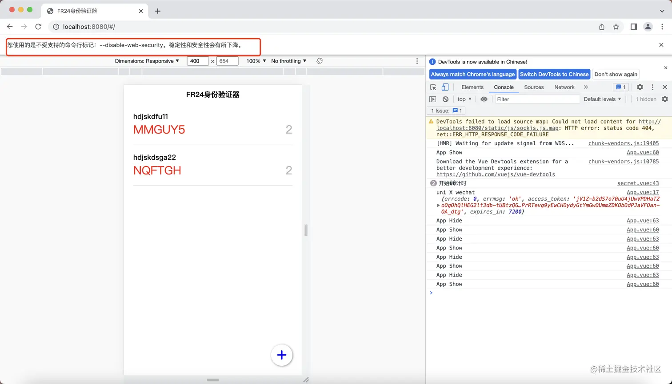672x384 pixels.
Task: Switch to the Sources tab
Action: (x=534, y=87)
